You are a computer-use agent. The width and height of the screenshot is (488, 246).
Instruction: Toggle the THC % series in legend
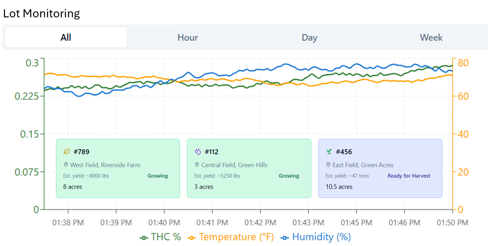pos(160,237)
